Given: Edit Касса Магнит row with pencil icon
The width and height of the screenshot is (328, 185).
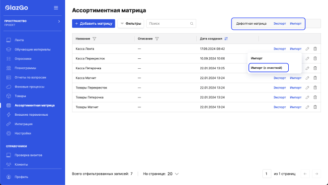Looking at the screenshot, I should click(x=307, y=78).
